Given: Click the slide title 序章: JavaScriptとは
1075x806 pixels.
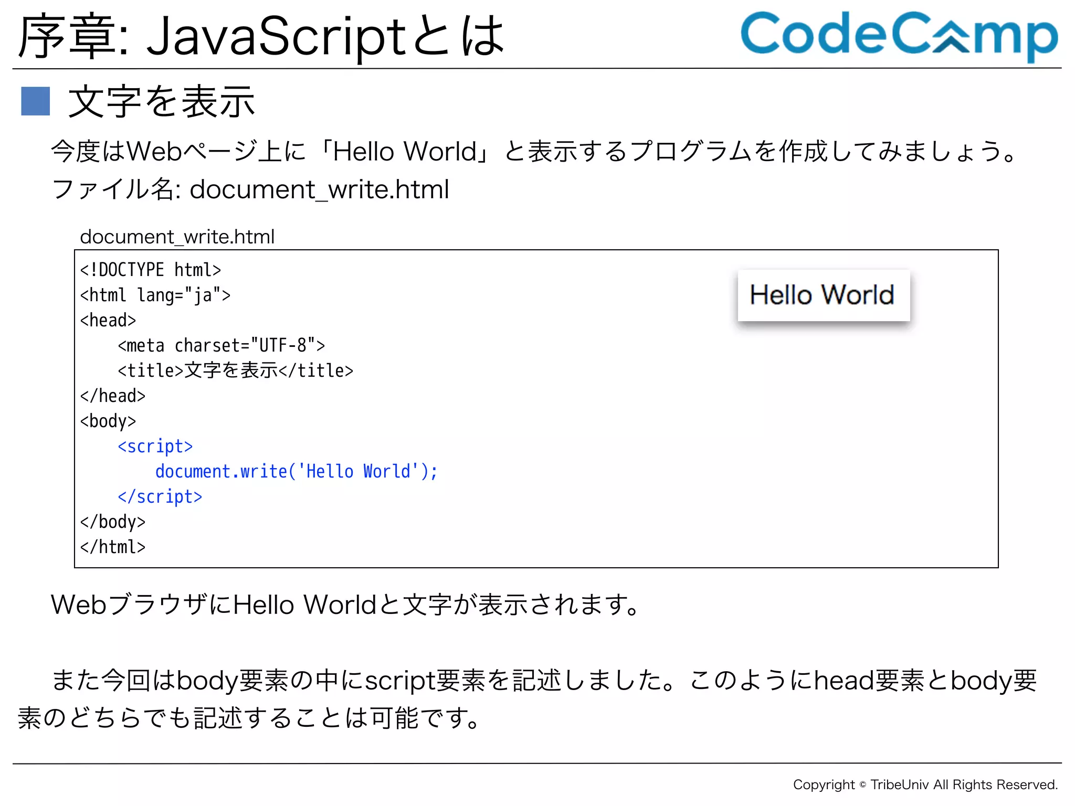Looking at the screenshot, I should (261, 36).
